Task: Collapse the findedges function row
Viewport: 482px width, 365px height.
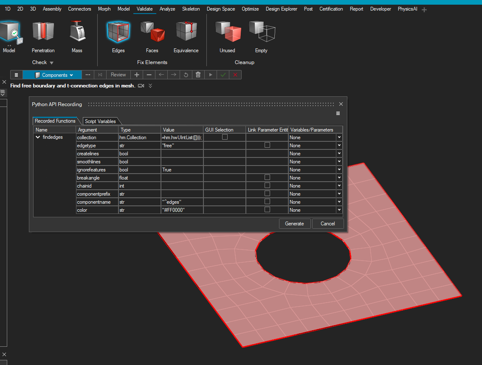Action: 38,137
